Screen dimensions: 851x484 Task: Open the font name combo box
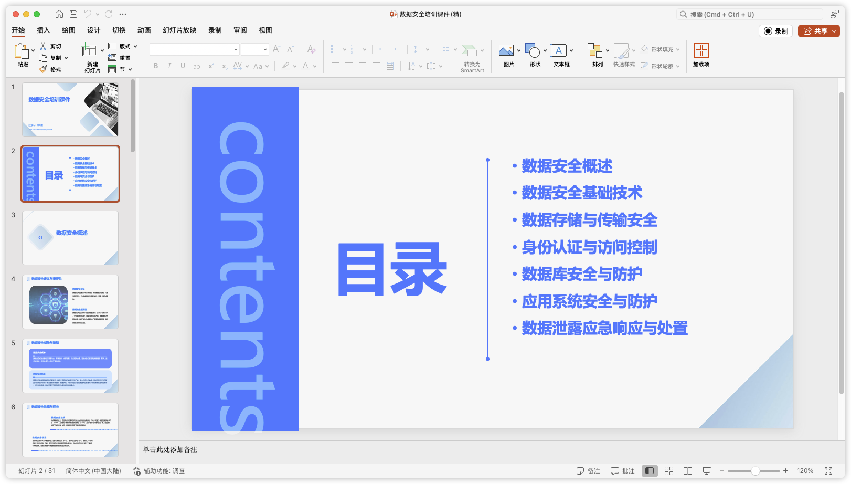(194, 49)
